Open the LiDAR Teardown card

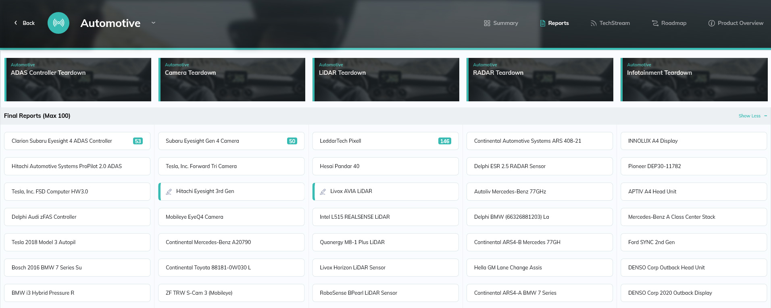click(386, 80)
